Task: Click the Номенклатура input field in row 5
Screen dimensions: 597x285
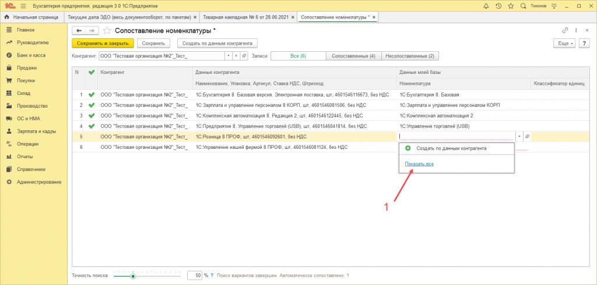Action: [457, 136]
